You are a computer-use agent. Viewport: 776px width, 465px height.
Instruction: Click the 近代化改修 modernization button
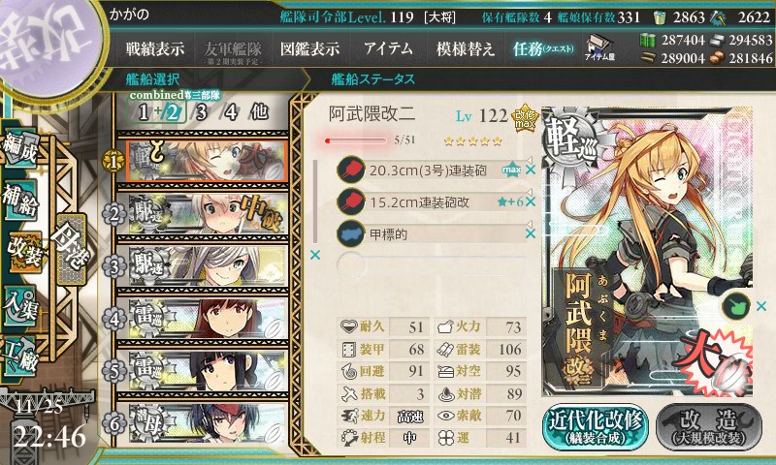(596, 426)
